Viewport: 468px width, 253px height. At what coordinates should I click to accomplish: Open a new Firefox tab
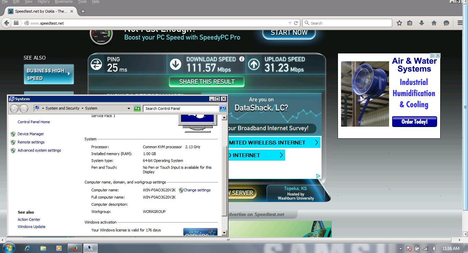point(83,11)
